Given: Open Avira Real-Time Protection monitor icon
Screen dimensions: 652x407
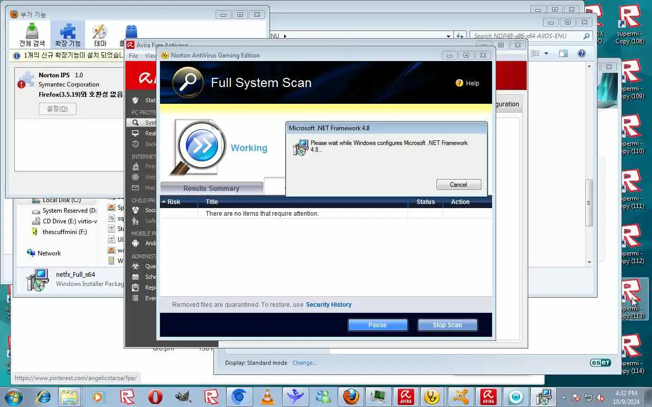Looking at the screenshot, I should point(135,133).
